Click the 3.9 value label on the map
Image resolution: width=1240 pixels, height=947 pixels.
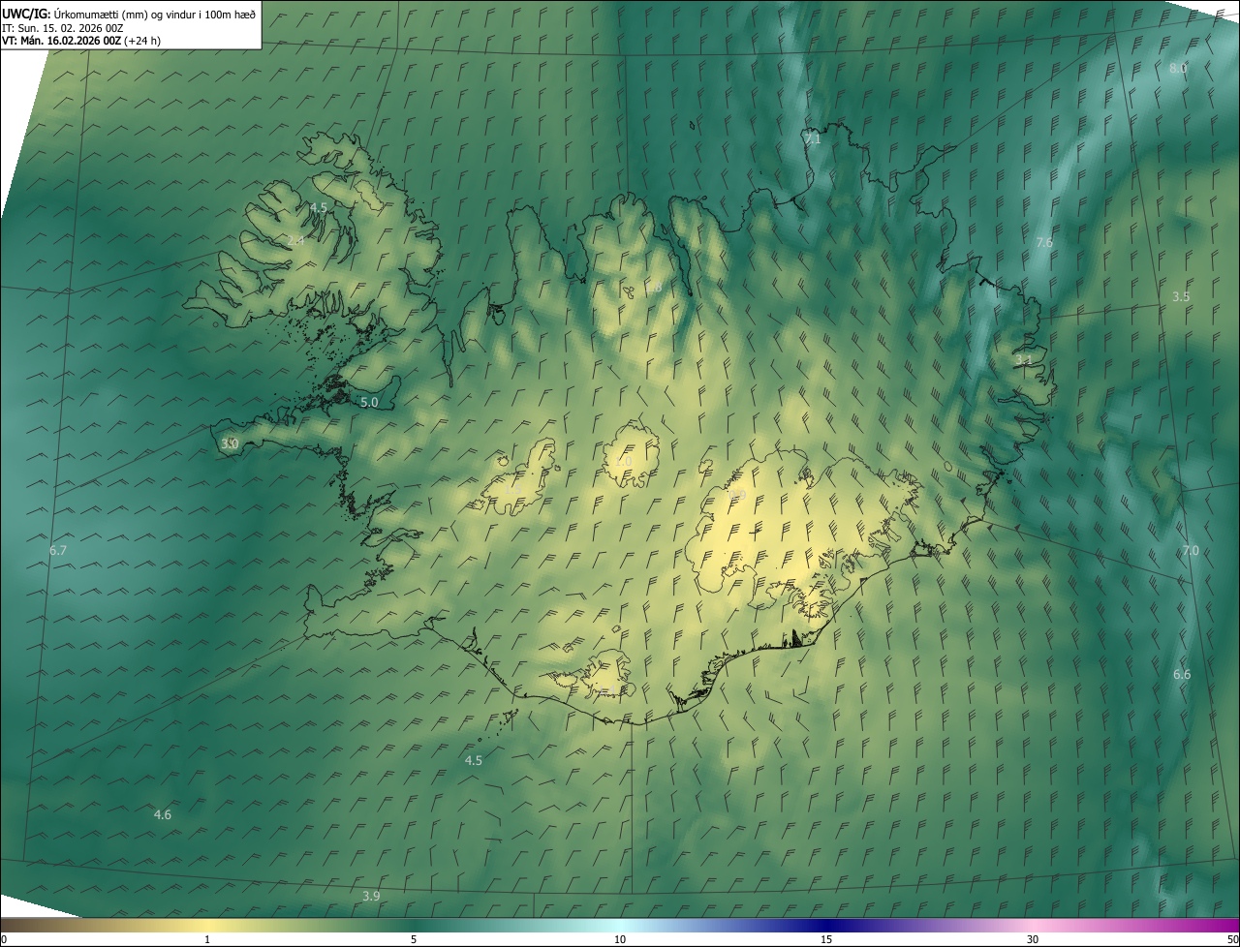[371, 897]
